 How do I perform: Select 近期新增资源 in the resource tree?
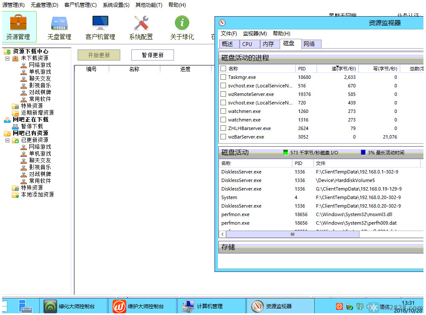[37, 113]
